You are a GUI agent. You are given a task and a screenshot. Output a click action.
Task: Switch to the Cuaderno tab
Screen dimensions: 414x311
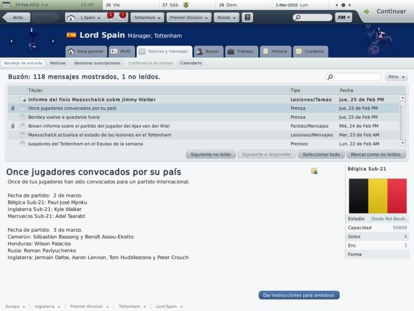310,51
